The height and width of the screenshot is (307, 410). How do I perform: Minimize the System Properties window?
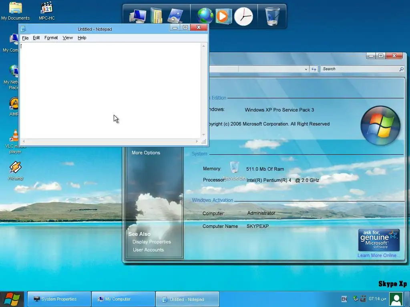(x=371, y=56)
